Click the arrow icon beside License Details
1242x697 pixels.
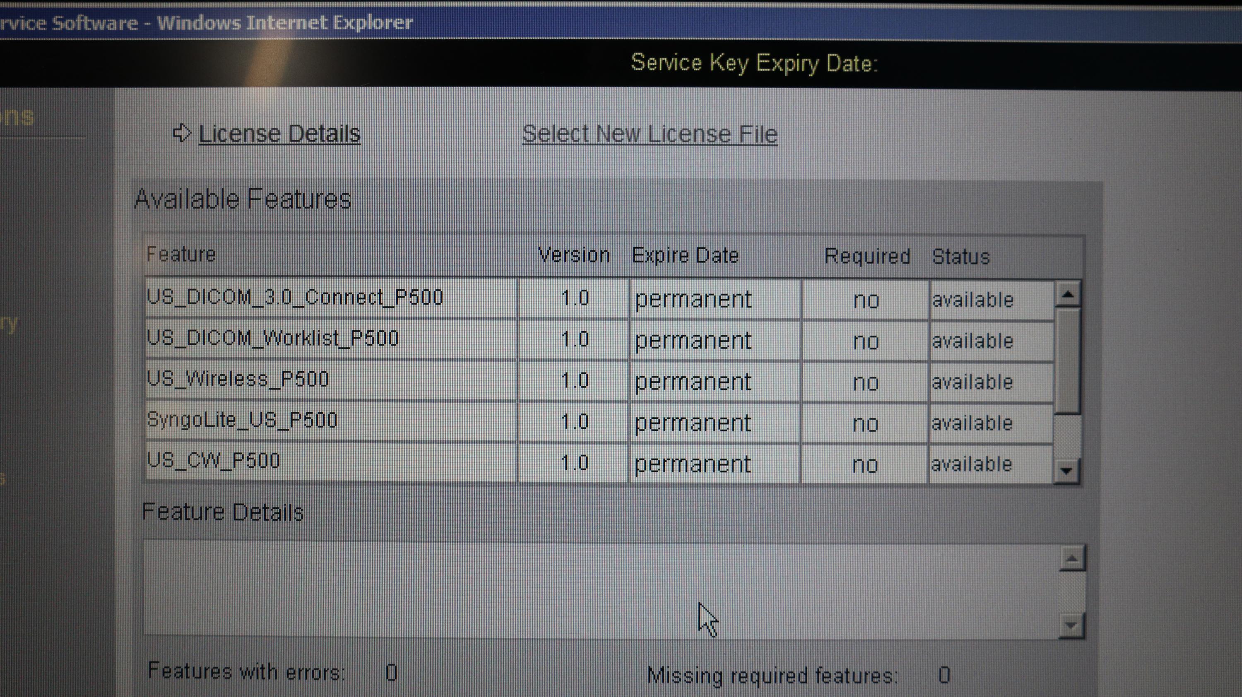(182, 133)
